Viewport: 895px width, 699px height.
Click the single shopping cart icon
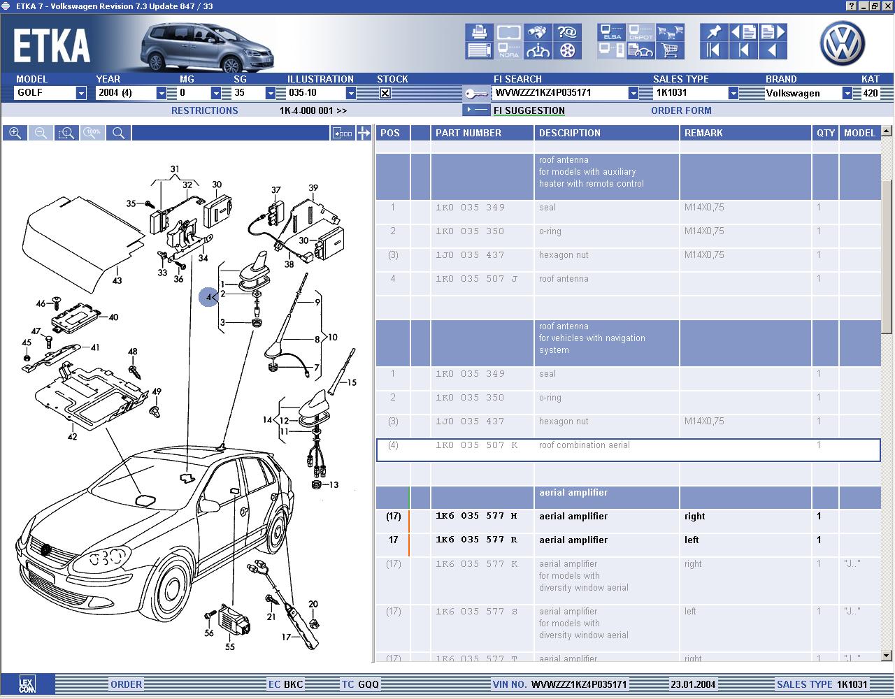pyautogui.click(x=670, y=50)
